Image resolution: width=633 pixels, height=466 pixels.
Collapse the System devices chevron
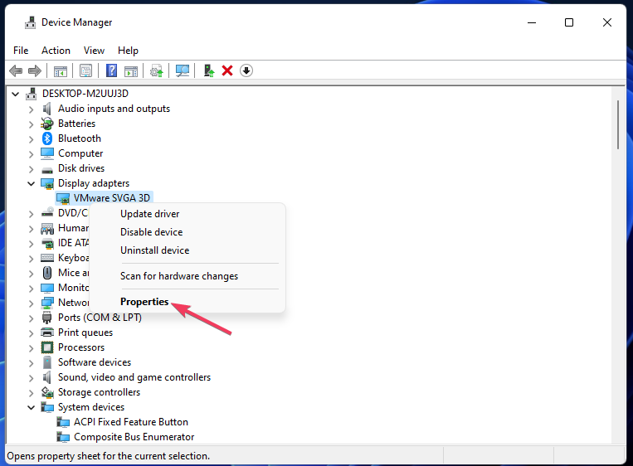pyautogui.click(x=31, y=407)
